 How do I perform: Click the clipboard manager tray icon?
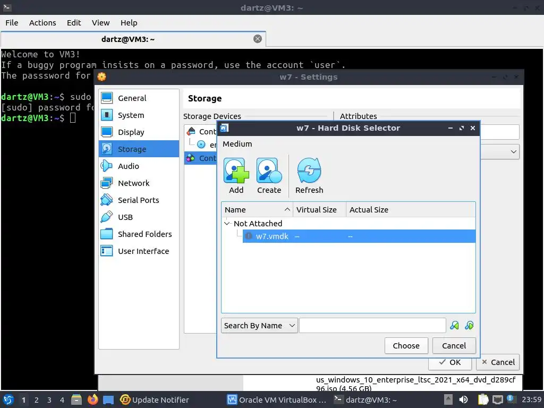pyautogui.click(x=483, y=399)
